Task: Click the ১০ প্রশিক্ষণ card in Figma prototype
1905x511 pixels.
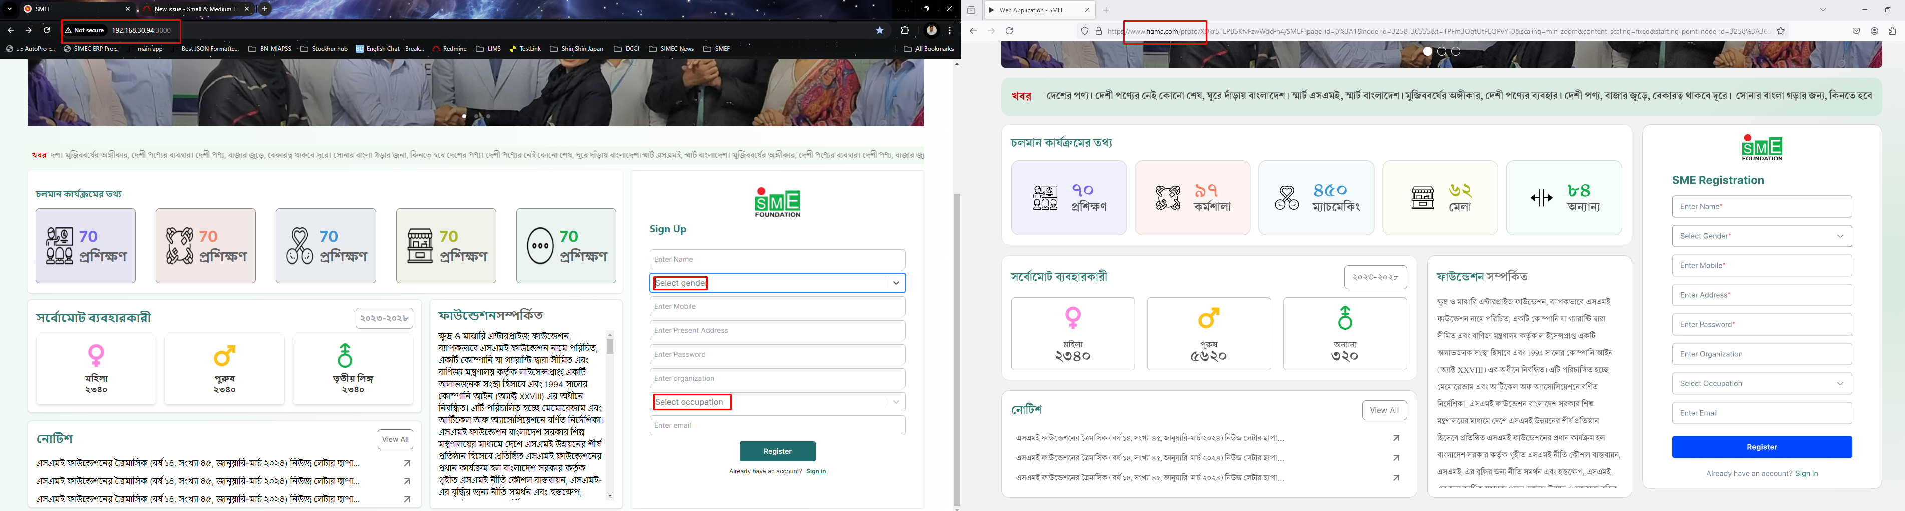Action: 1069,198
